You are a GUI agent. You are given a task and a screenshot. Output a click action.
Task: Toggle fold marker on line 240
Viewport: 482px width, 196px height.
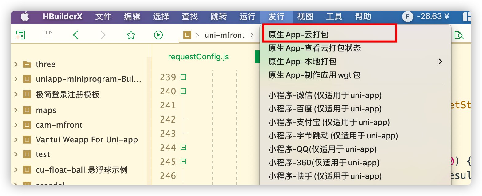click(x=183, y=91)
